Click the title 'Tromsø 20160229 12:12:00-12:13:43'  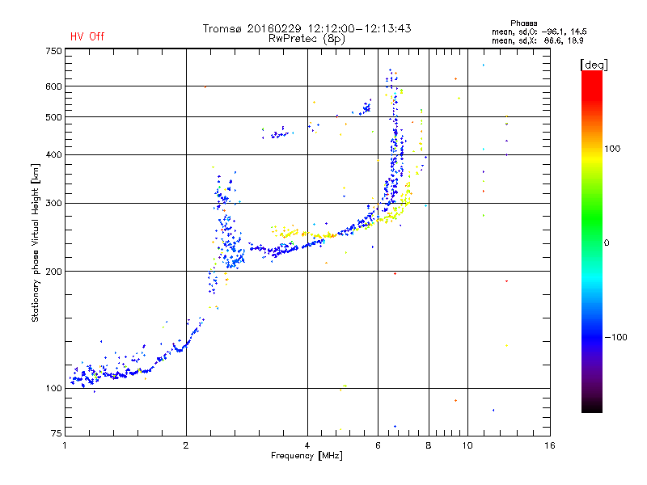307,28
